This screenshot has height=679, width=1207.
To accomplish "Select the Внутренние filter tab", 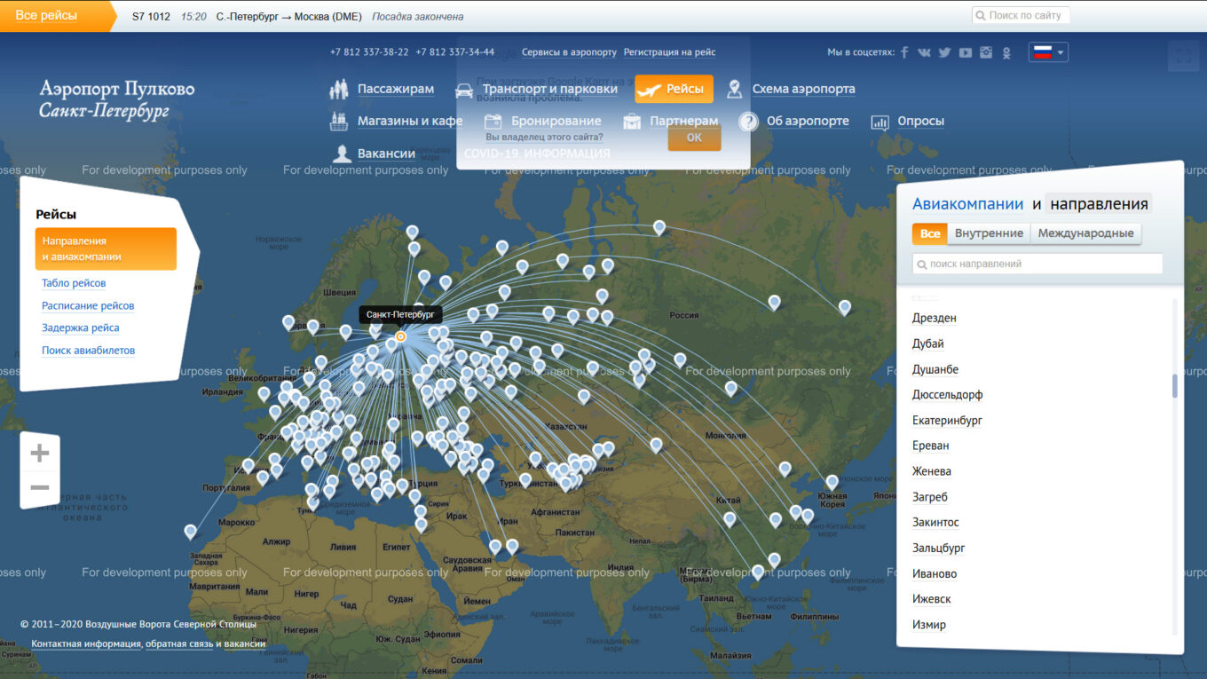I will (989, 233).
